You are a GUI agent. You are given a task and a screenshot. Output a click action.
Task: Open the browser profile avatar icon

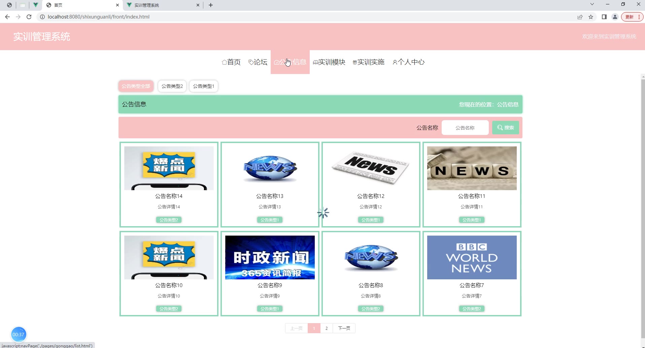coord(615,17)
